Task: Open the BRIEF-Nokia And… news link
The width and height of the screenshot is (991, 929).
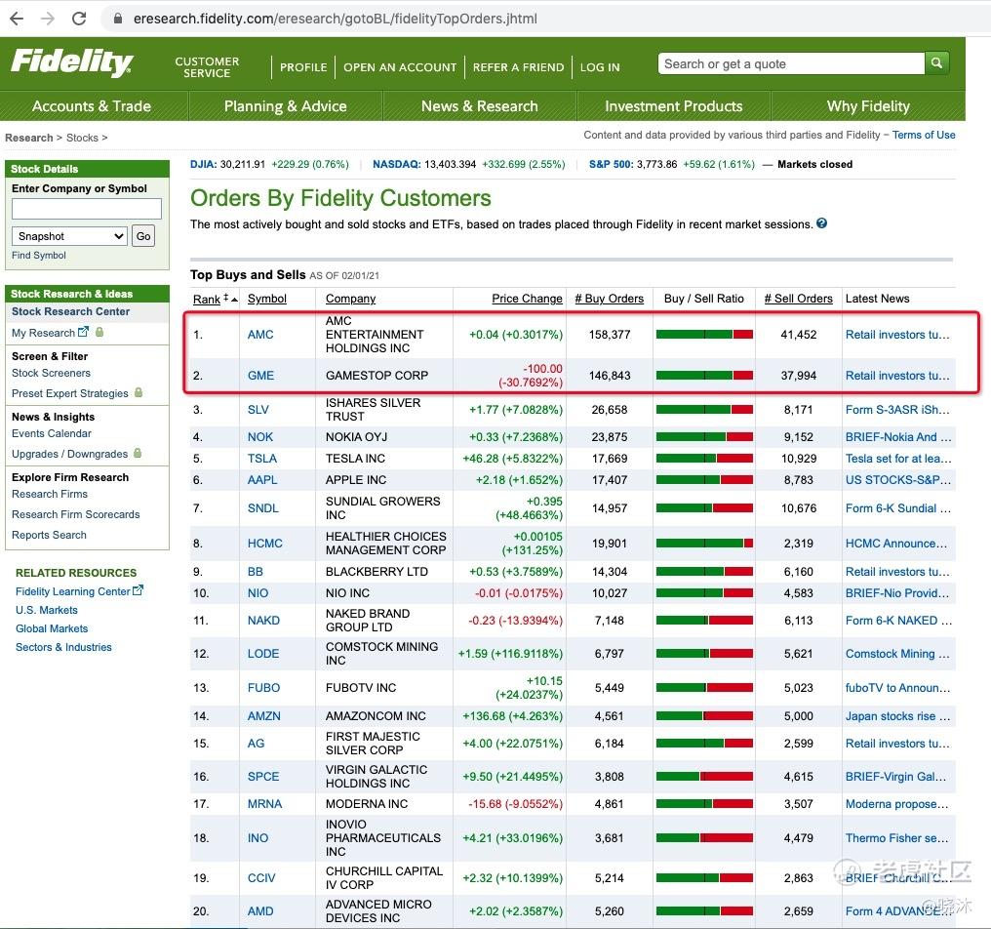Action: [x=898, y=437]
